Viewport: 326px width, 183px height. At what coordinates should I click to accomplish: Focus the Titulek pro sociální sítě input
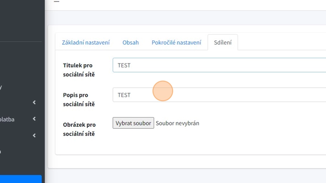pyautogui.click(x=219, y=65)
